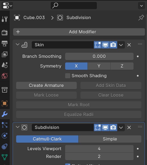This screenshot has height=165, width=147.
Task: Select the Modifiers wrench tab
Action: pyautogui.click(x=5, y=114)
